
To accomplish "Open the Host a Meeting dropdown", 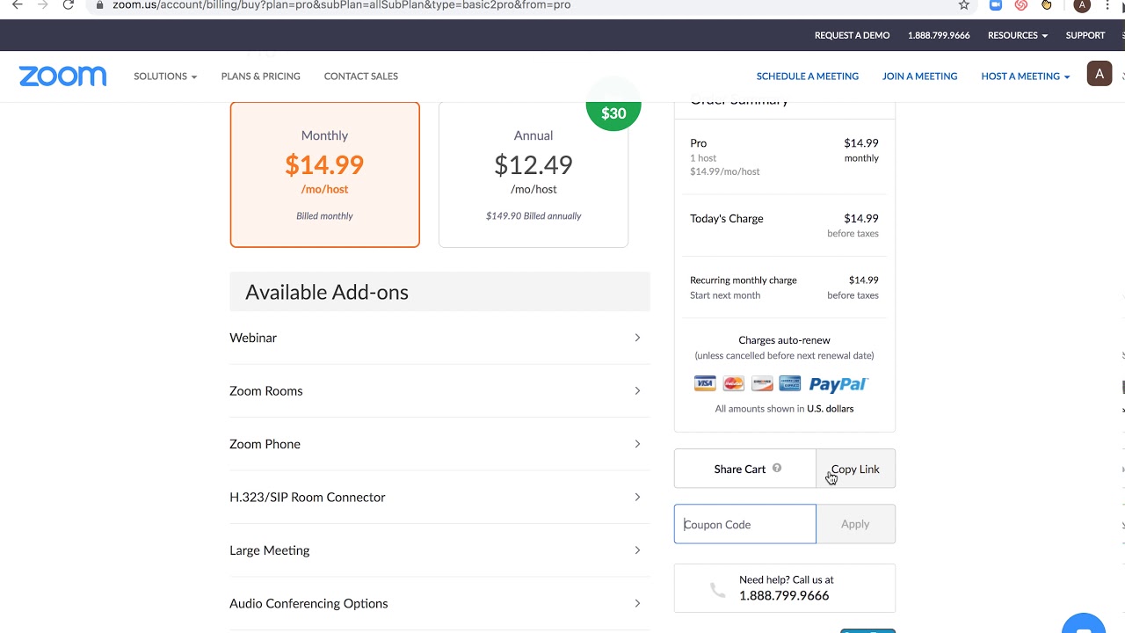I will tap(1025, 76).
